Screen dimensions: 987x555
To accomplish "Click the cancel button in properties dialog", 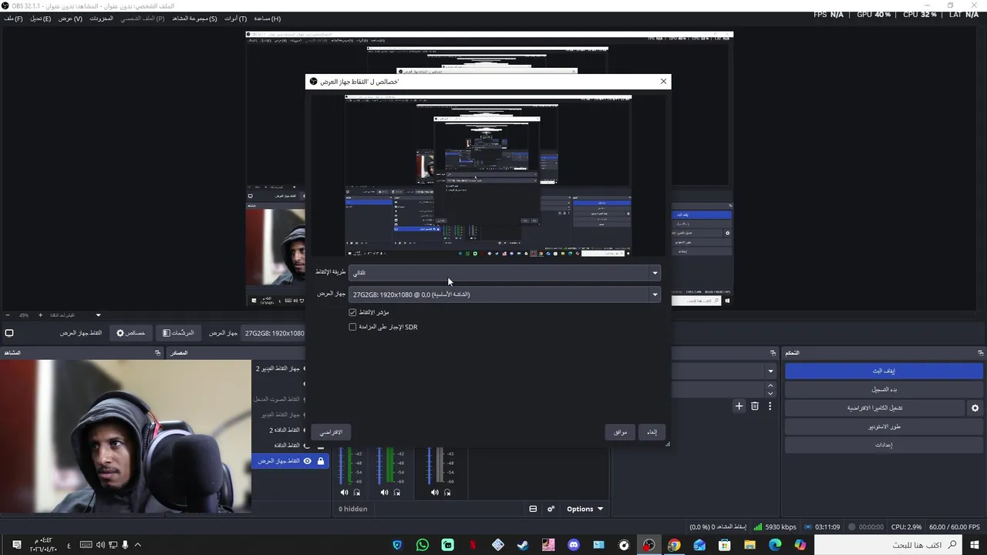I will [x=652, y=432].
